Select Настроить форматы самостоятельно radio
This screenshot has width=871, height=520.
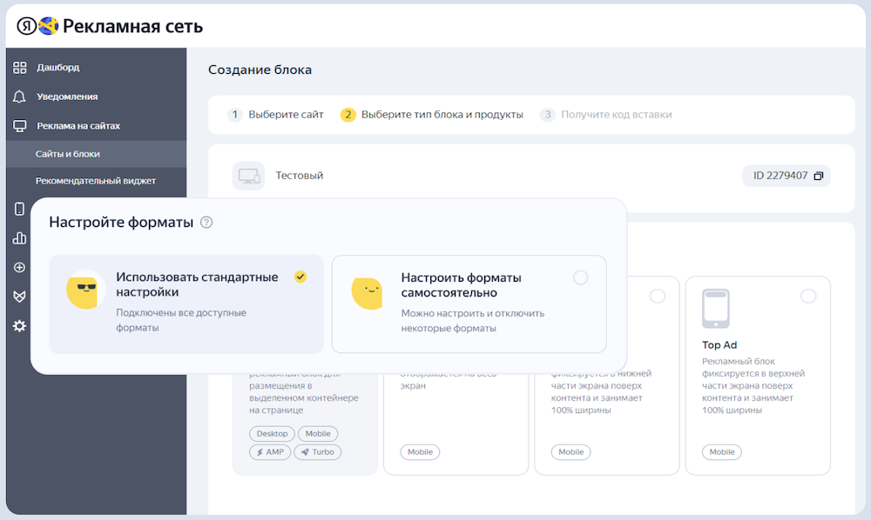coord(580,277)
